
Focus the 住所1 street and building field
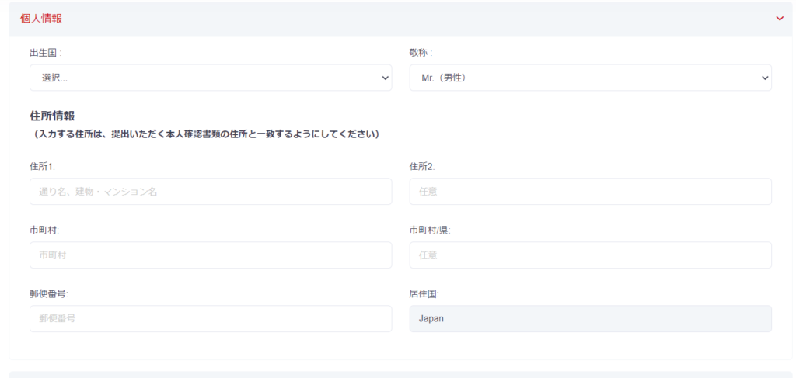[211, 192]
